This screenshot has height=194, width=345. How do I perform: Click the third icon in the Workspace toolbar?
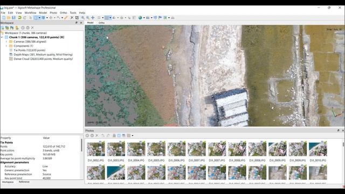[12, 27]
